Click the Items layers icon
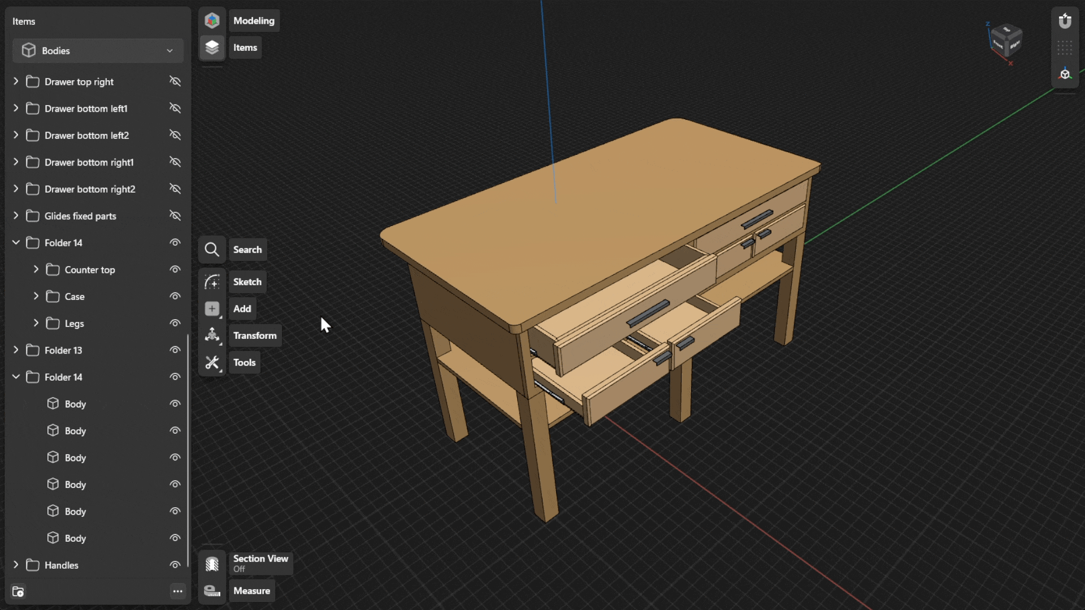 (x=212, y=47)
